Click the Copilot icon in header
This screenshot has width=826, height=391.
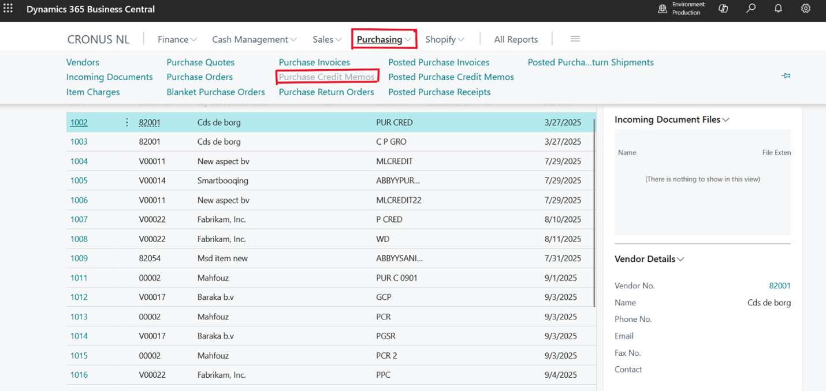[723, 9]
